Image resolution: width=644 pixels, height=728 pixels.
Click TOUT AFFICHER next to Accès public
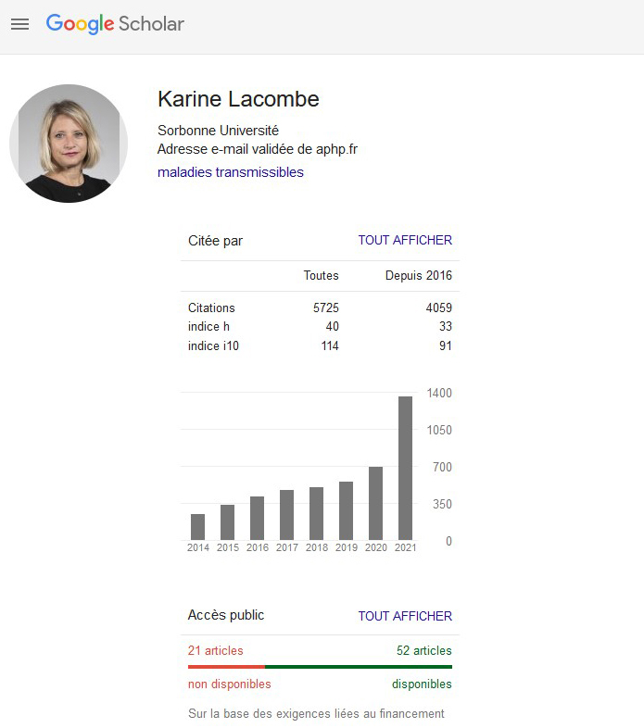(x=405, y=616)
